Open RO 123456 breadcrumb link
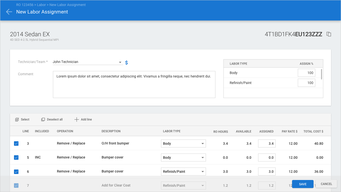Viewport: 341px width, 192px height. coord(25,5)
